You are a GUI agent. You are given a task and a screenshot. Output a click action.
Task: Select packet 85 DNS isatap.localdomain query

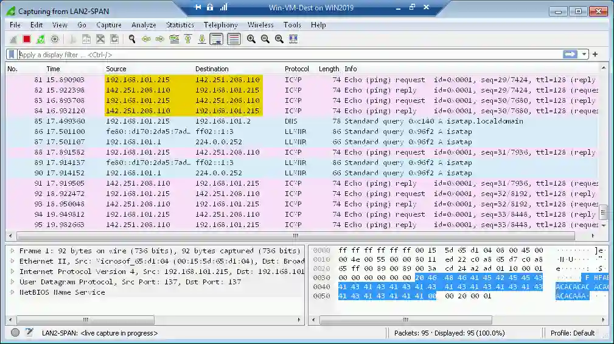[302, 121]
